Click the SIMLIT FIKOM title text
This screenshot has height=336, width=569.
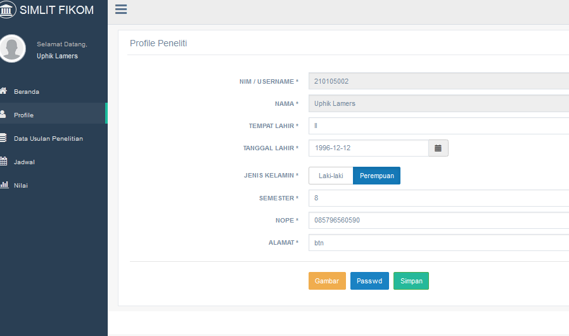(x=56, y=10)
